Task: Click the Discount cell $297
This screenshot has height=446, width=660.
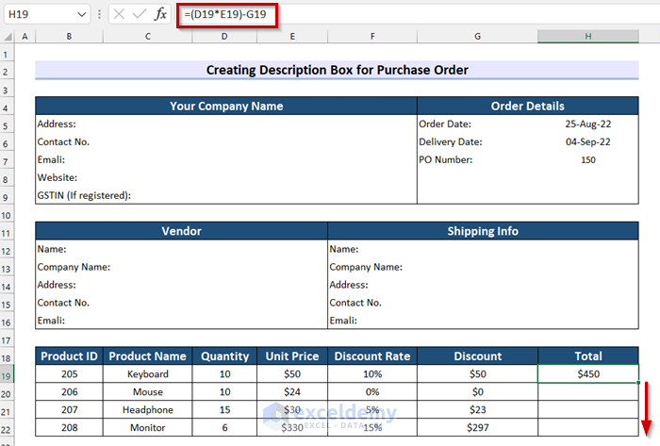Action: click(478, 428)
